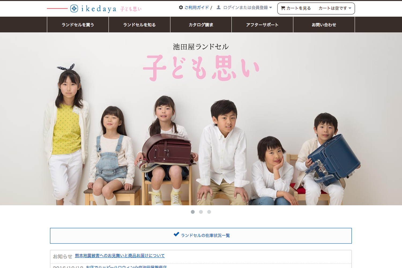This screenshot has height=268, width=402.
Task: Click the user silhouette icon for login
Action: 219,8
